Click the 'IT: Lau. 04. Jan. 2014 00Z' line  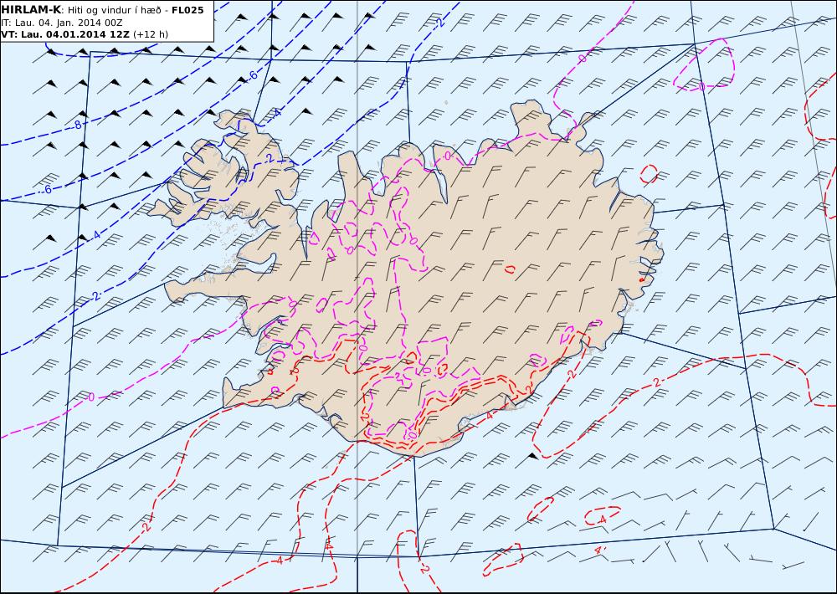click(62, 23)
